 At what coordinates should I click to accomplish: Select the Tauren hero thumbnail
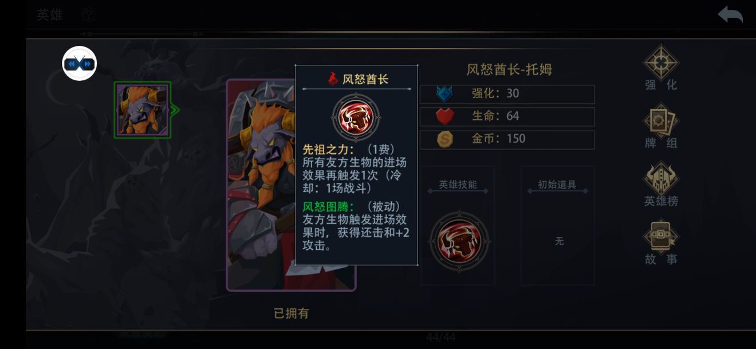[143, 109]
